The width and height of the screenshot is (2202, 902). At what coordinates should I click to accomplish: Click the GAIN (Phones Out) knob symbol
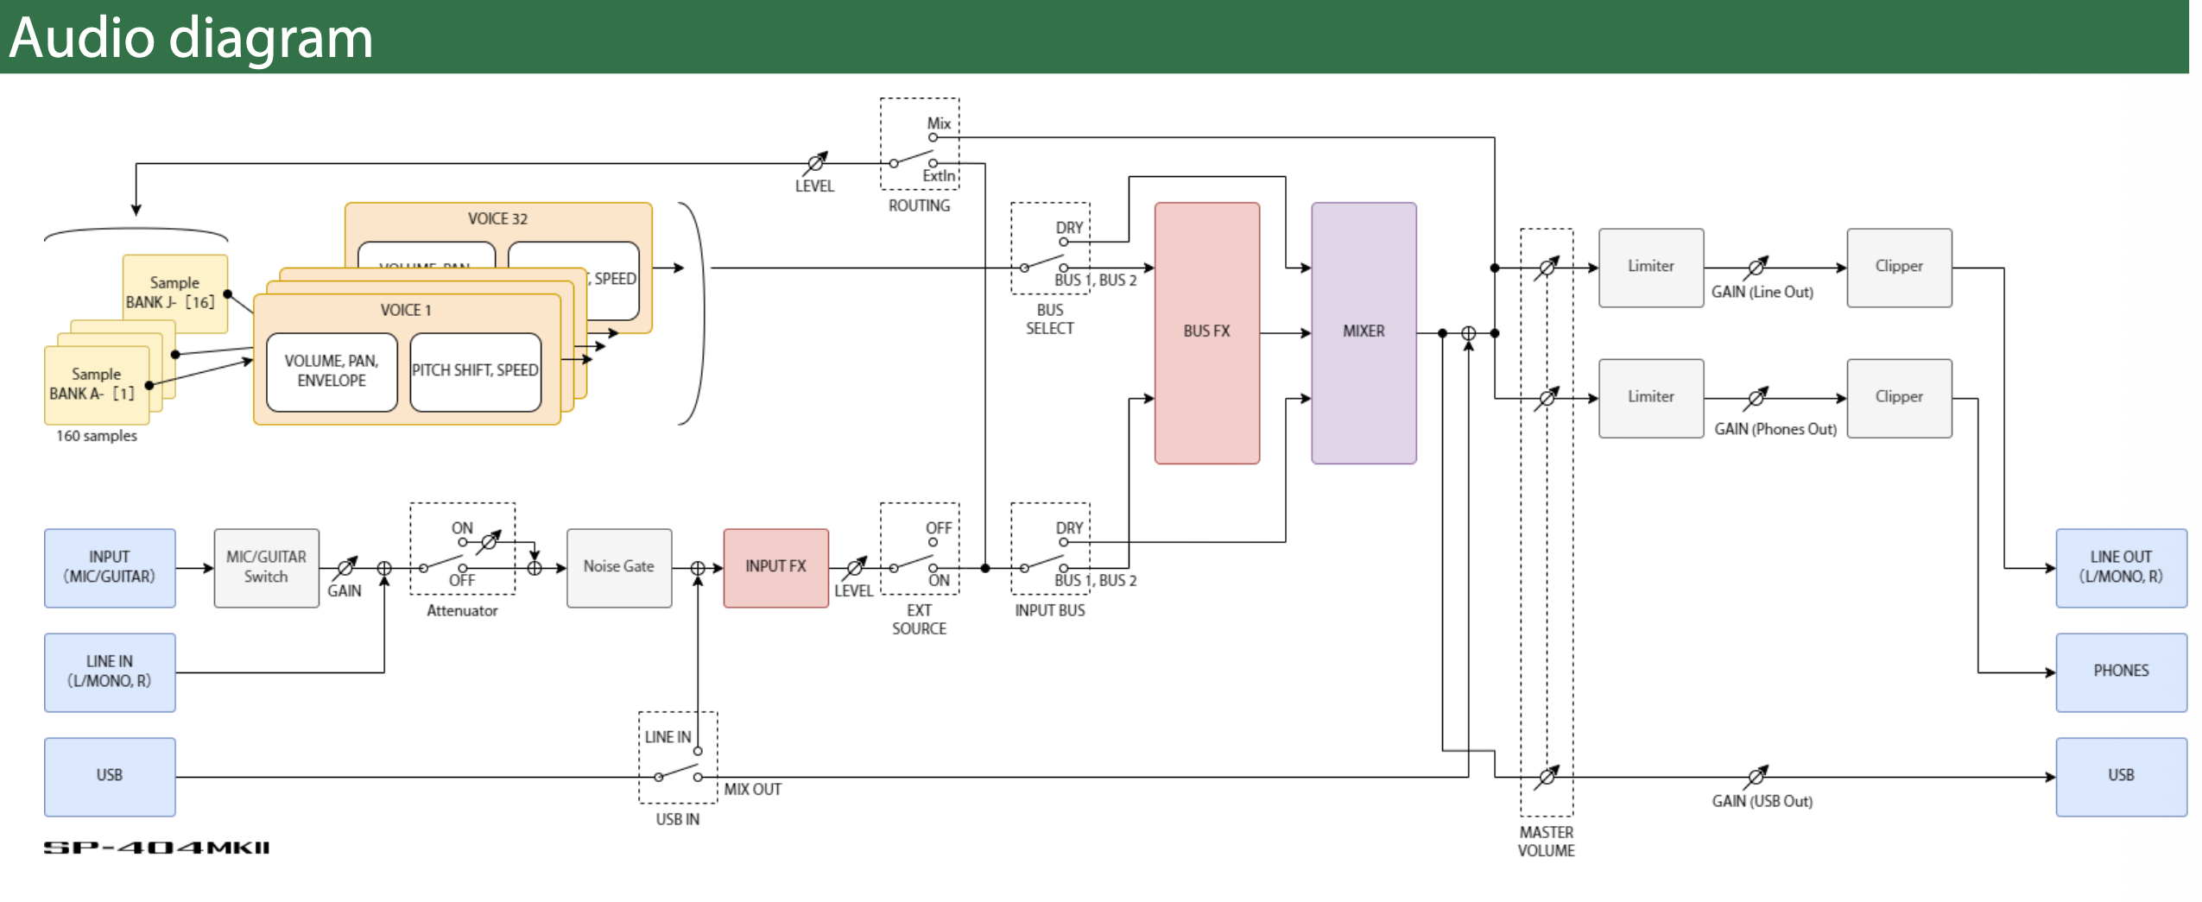click(x=1755, y=398)
